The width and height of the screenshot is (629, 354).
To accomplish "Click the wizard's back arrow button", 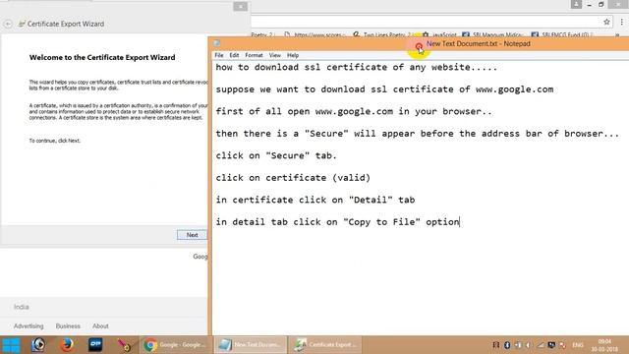I will [8, 24].
